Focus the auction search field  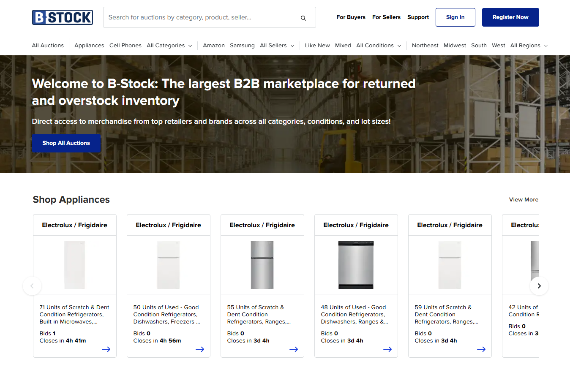[201, 17]
